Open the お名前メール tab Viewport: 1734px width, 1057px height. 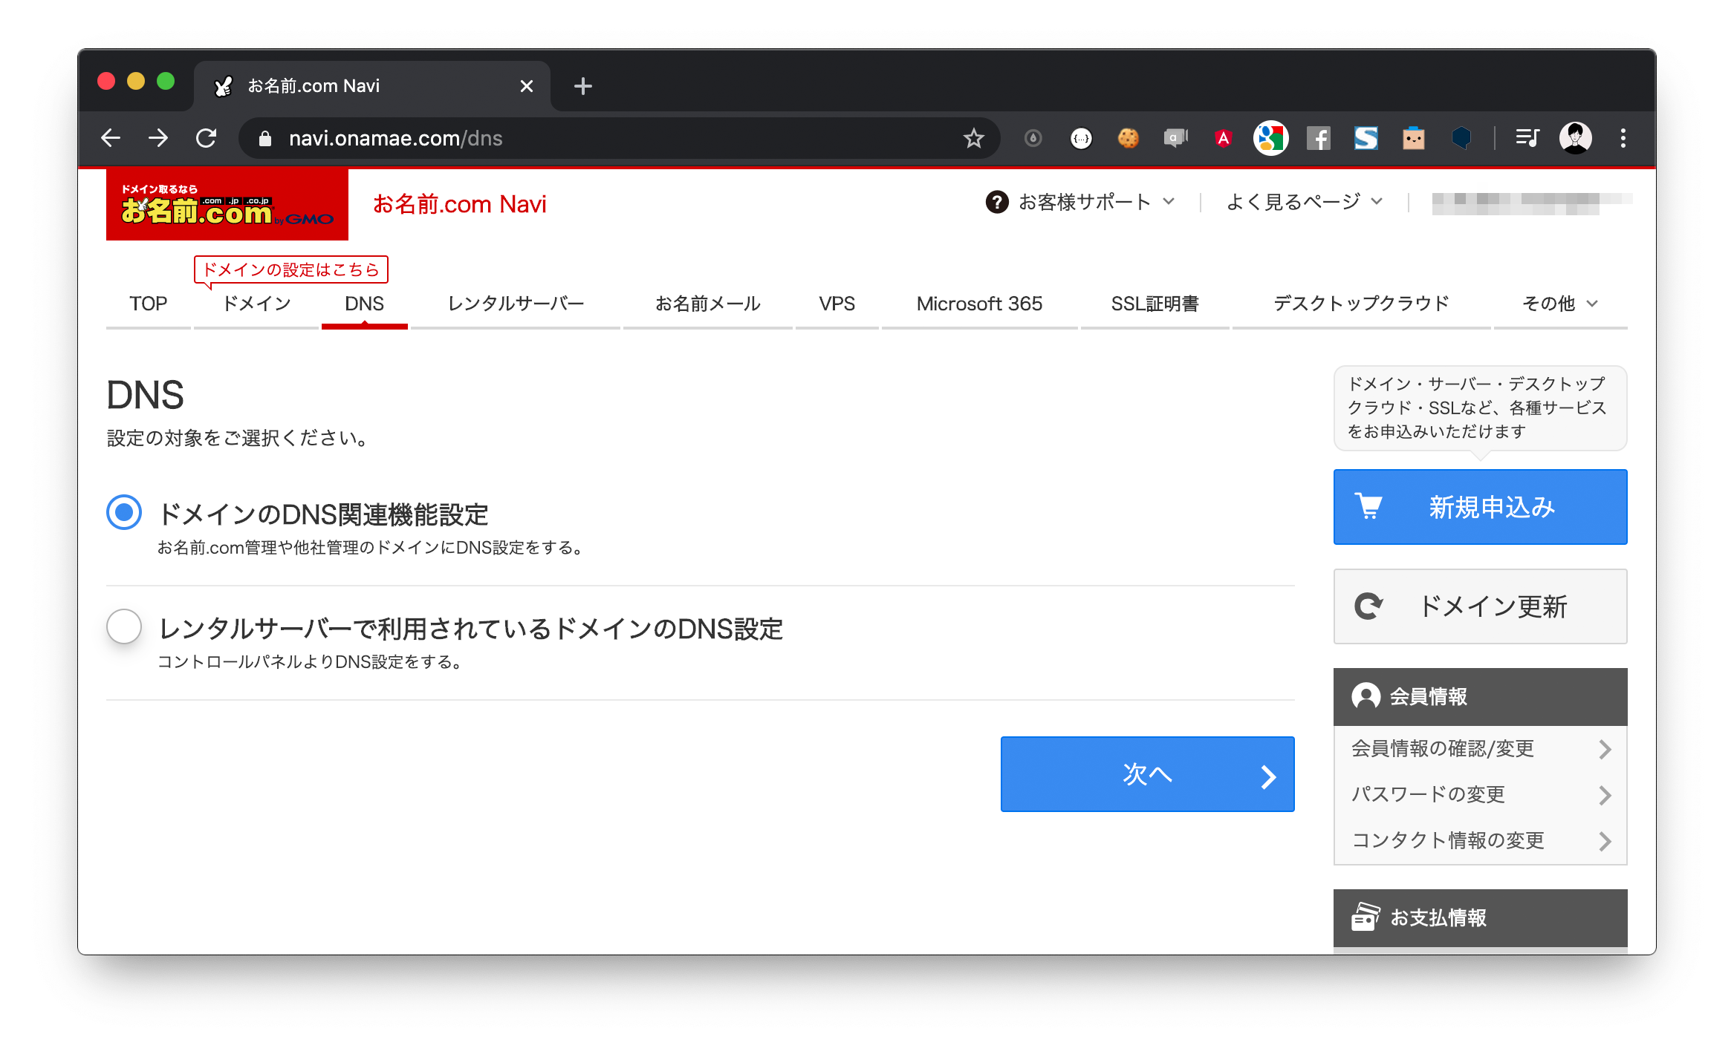pyautogui.click(x=707, y=304)
